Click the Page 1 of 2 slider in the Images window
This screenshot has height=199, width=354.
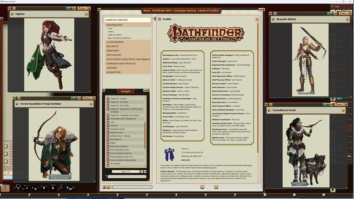click(126, 171)
